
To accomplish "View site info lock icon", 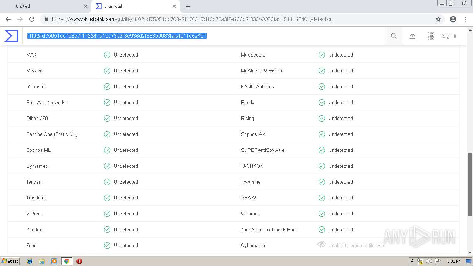I will 46,19.
